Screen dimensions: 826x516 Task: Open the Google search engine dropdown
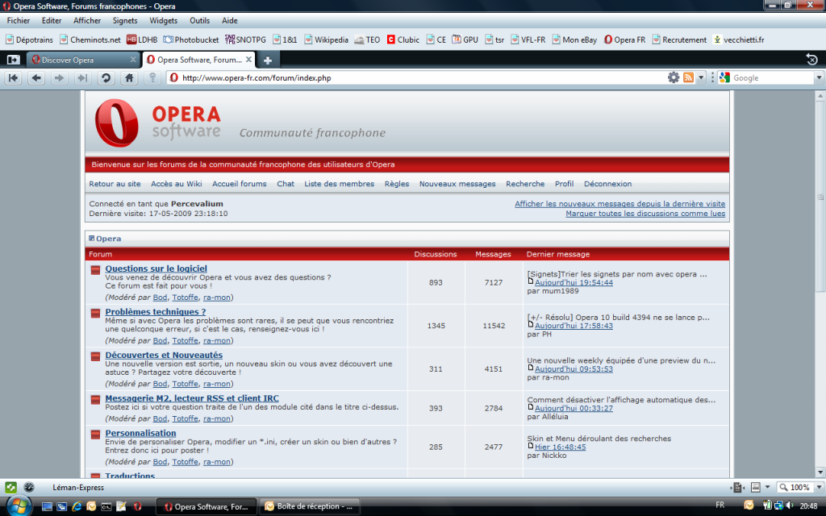[819, 78]
